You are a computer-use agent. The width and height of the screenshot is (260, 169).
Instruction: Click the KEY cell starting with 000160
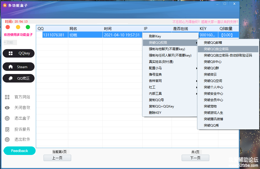tap(208, 35)
